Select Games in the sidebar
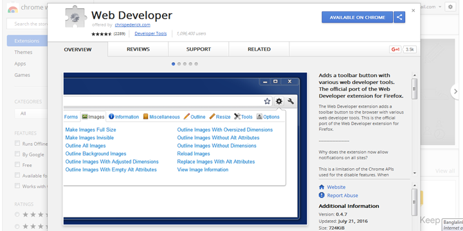The image size is (463, 231). point(22,75)
